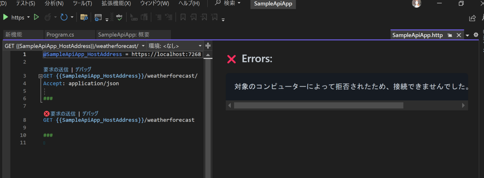The height and width of the screenshot is (178, 484).
Task: Click the @SampleApiApp_HostAddress variable definition line
Action: click(122, 54)
